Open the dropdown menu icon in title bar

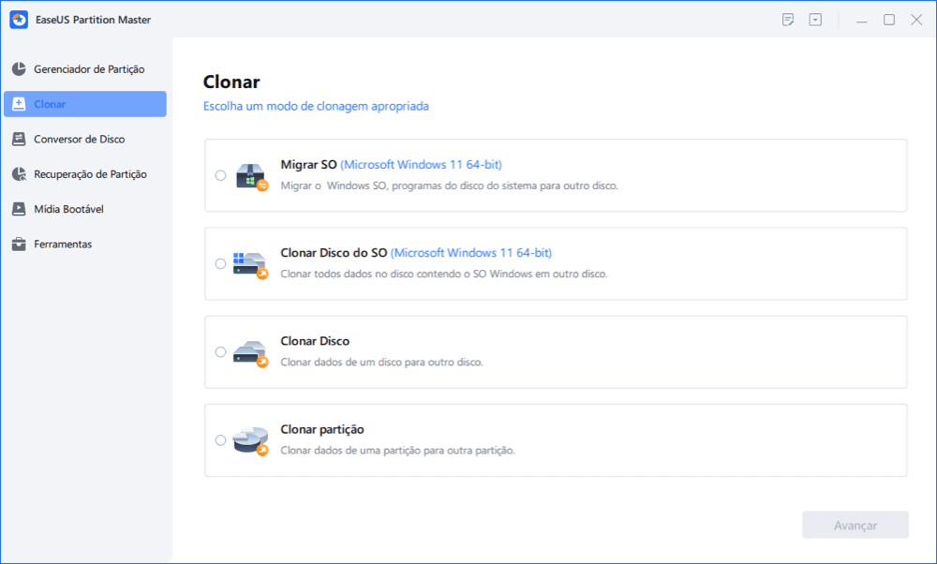tap(815, 20)
